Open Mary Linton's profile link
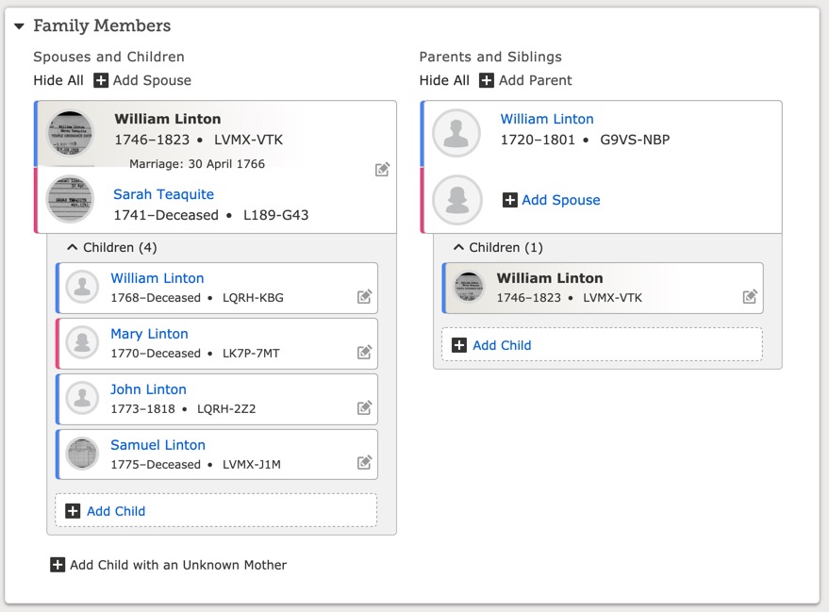Image resolution: width=829 pixels, height=612 pixels. 149,334
